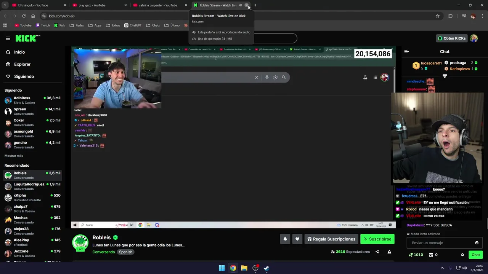This screenshot has width=488, height=274.
Task: Open Chrome apps grid in bookmarks bar
Action: 5,25
